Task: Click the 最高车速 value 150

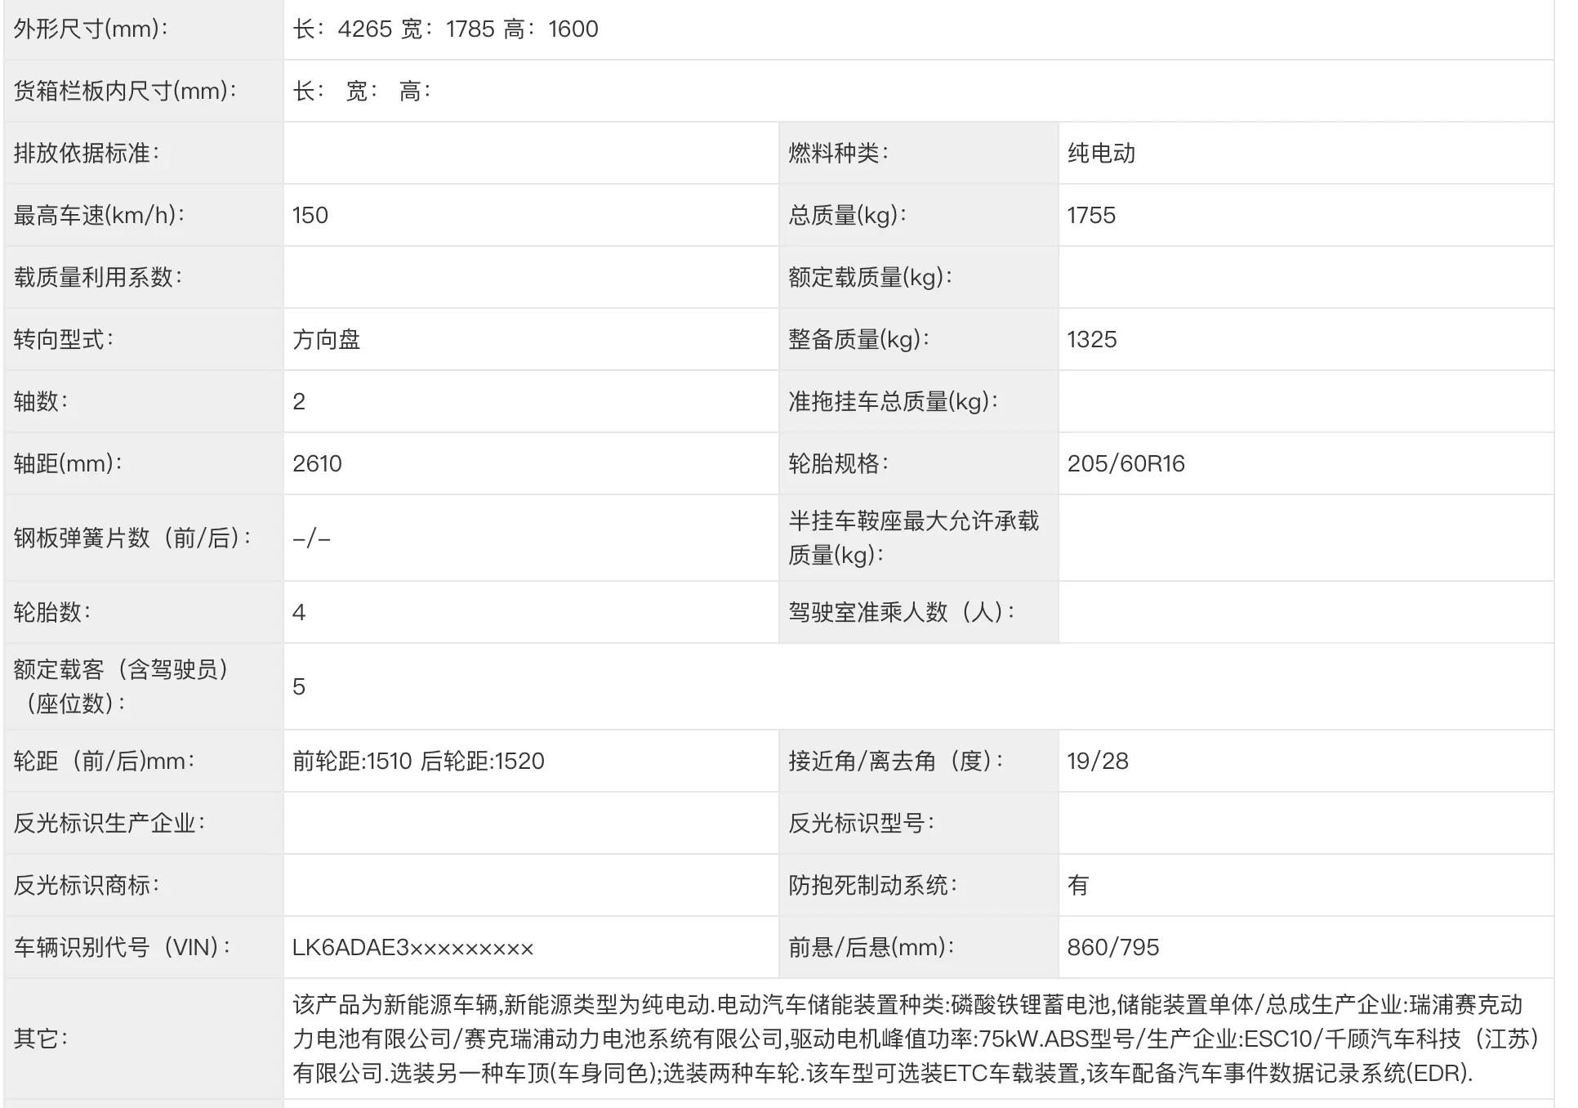Action: tap(310, 215)
